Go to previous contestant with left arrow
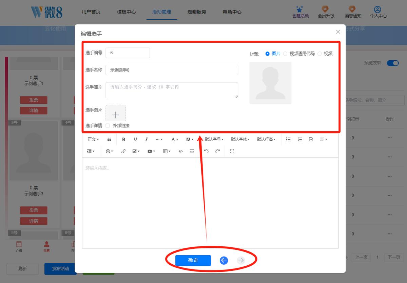407x283 pixels. [x=224, y=260]
